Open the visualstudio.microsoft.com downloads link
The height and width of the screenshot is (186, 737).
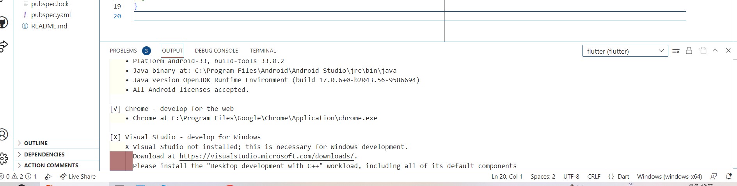point(266,156)
